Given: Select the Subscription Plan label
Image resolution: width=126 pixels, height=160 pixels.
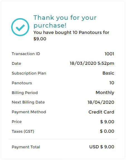Looking at the screenshot, I should [x=29, y=73].
